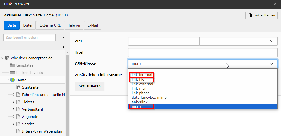Click the Startseite shortcut page icon
This screenshot has height=136, width=281.
pos(18,87)
